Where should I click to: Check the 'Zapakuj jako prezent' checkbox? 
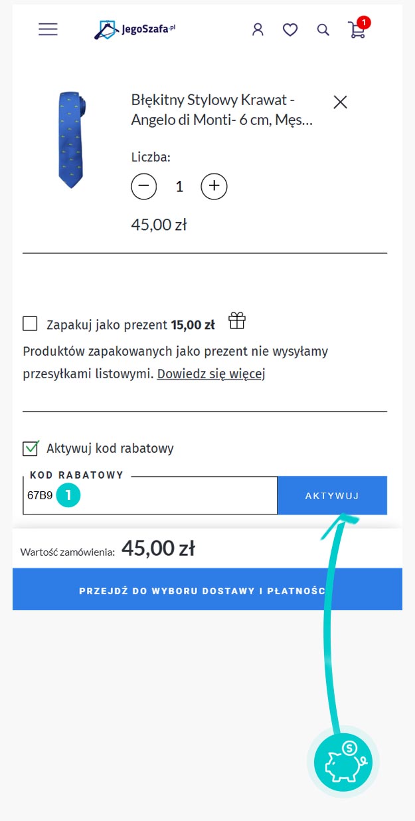click(30, 324)
